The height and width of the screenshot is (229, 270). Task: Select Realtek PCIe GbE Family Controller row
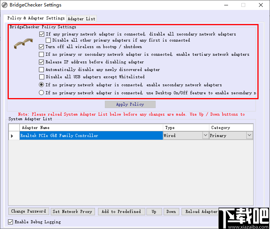(x=91, y=135)
